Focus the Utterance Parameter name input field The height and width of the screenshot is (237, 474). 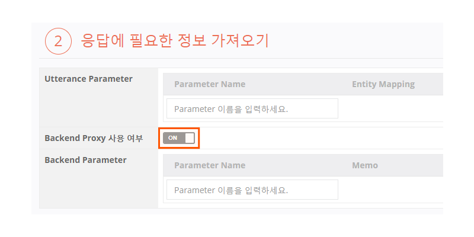pyautogui.click(x=252, y=109)
